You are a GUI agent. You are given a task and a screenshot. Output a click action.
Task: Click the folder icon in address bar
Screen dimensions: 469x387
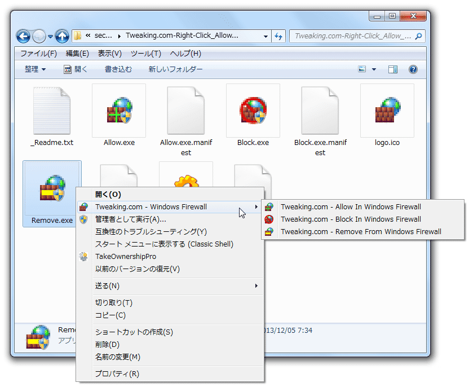point(77,36)
